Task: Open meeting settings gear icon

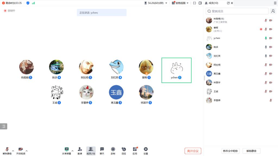Action: (146, 151)
